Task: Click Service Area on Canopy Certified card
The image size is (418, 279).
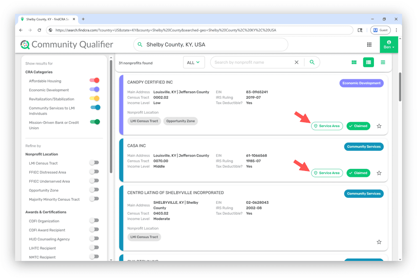Action: [327, 126]
